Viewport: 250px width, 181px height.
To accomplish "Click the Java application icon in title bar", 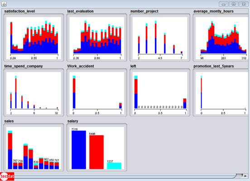I will (4, 4).
